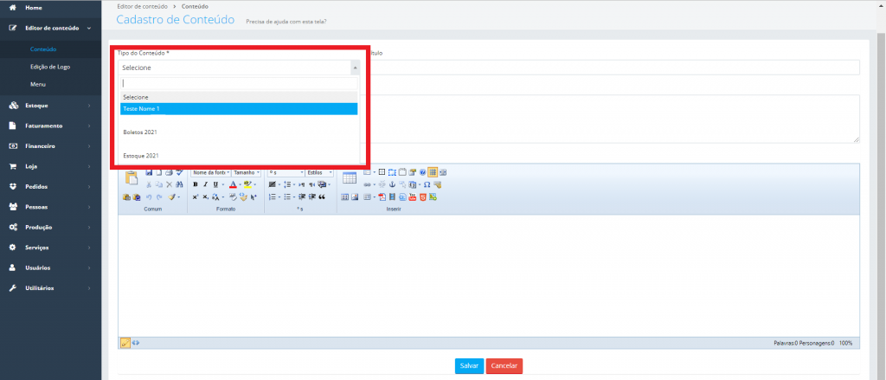This screenshot has height=380, width=886.
Task: Open the Serviços sidebar menu
Action: pos(51,247)
